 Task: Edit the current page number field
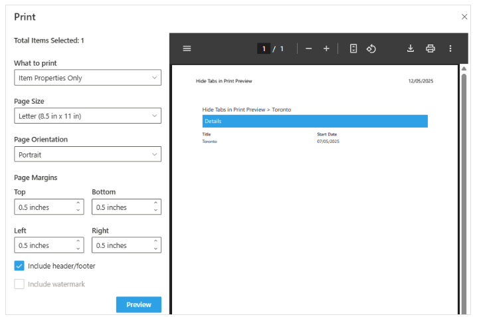pyautogui.click(x=264, y=49)
